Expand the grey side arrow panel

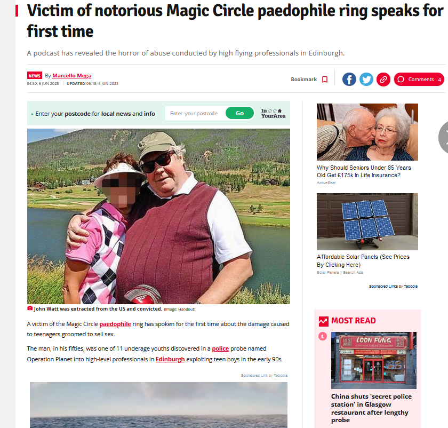(443, 137)
